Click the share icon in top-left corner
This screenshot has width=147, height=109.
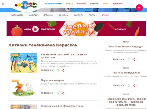(3, 4)
